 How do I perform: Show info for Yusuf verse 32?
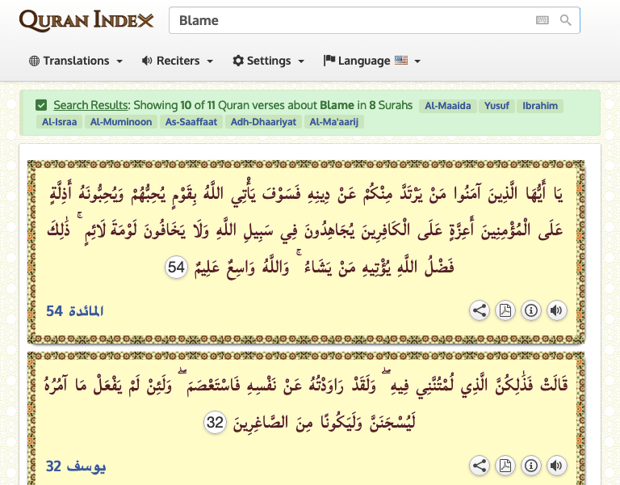(531, 466)
